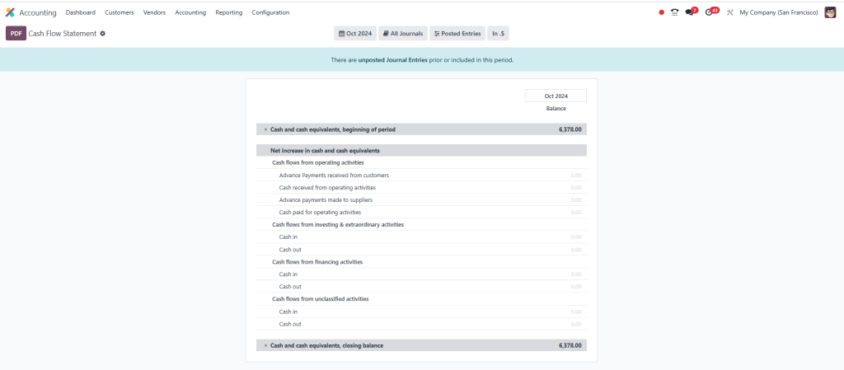Click 0.00 value for Advance Payments received
The height and width of the screenshot is (370, 844).
[576, 176]
